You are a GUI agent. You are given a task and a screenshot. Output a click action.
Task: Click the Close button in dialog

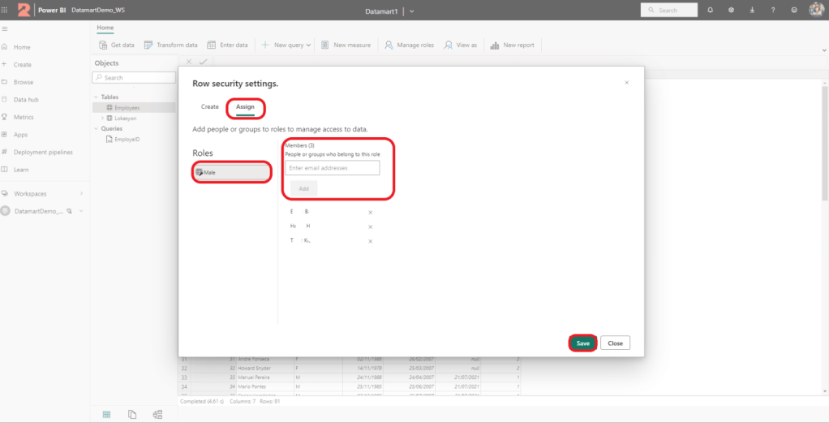pyautogui.click(x=615, y=343)
